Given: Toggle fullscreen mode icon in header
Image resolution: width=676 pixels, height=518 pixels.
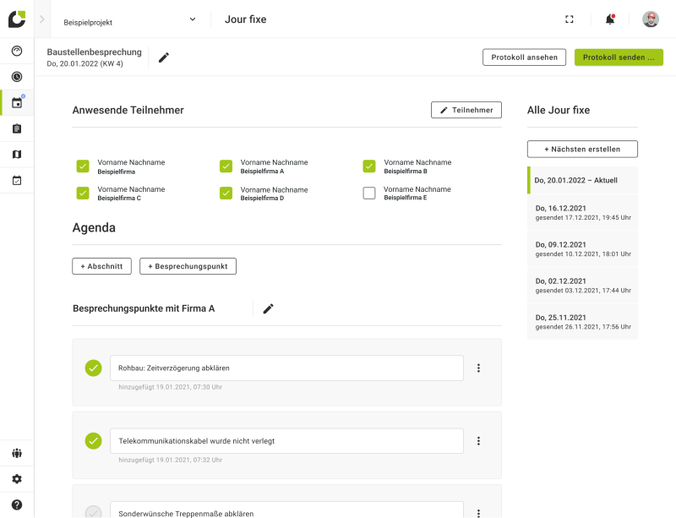Looking at the screenshot, I should point(570,19).
